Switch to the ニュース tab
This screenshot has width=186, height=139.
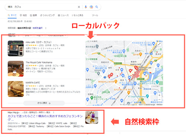[x=63, y=15]
